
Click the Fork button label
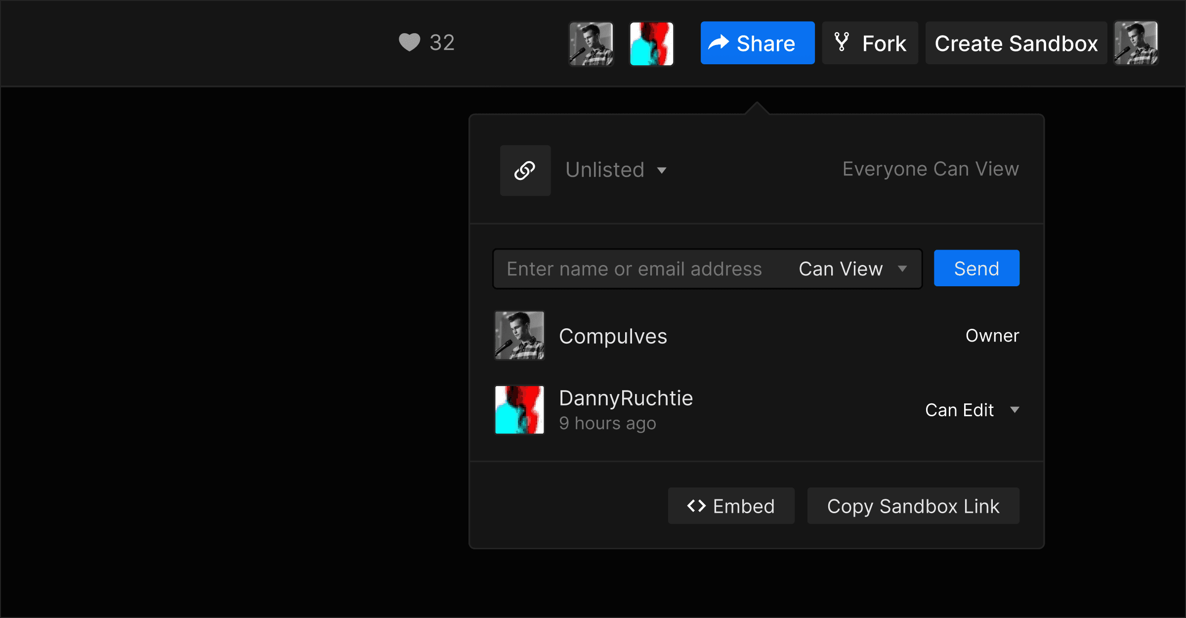884,44
